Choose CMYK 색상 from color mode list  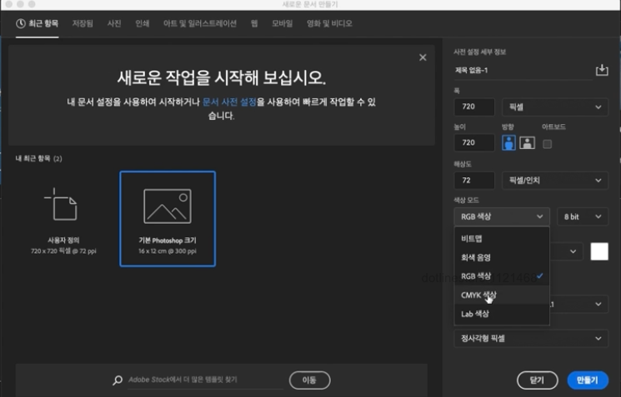[502, 295]
